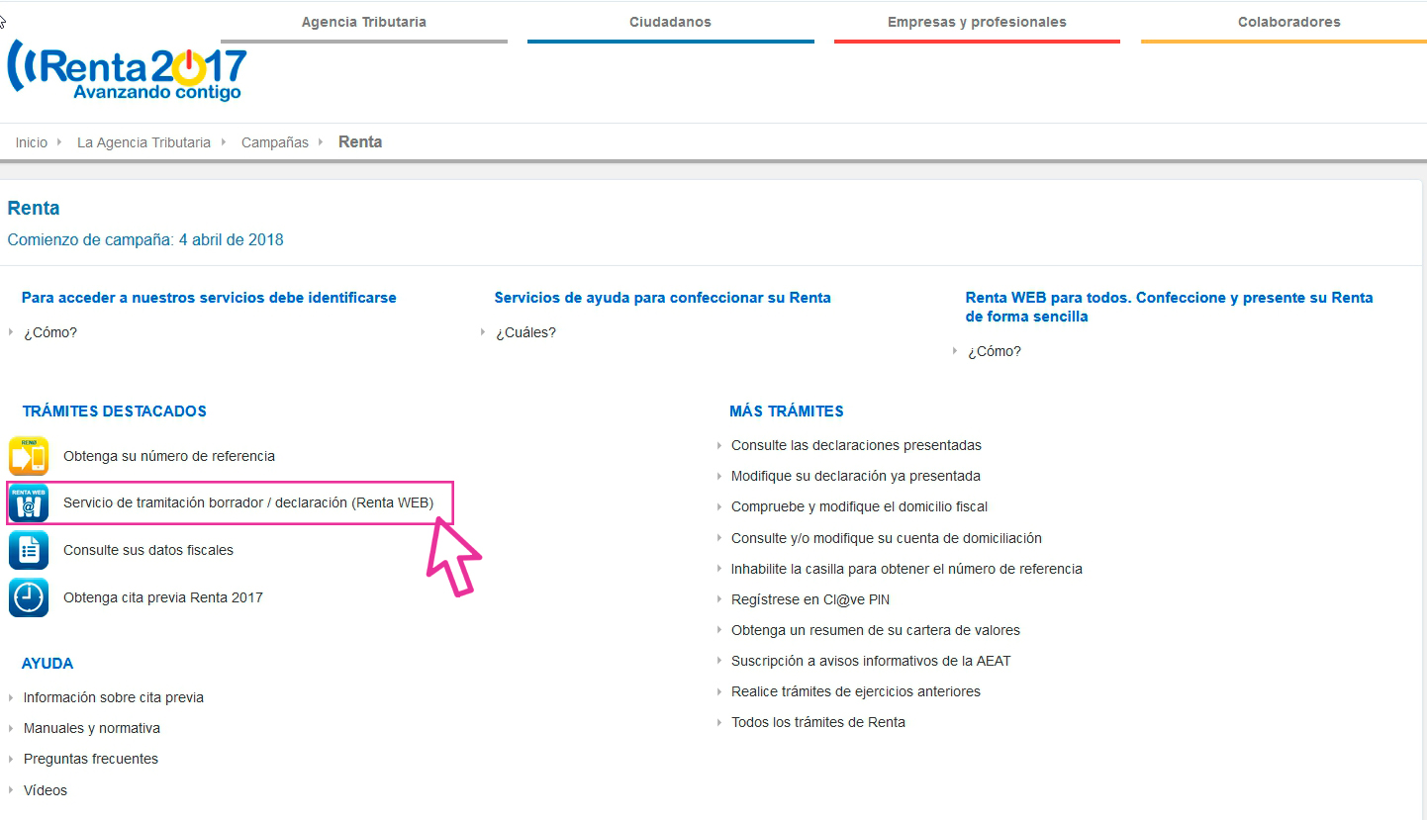Navigate to Campañas breadcrumb
Viewport: 1427px width, 820px height.
click(x=275, y=142)
